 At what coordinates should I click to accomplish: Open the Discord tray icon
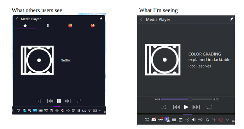click(x=154, y=119)
